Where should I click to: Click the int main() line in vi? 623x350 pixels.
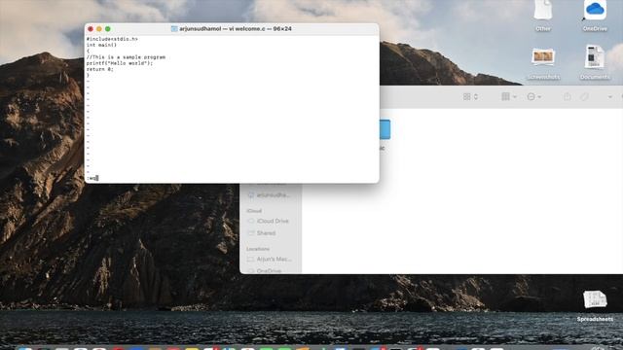click(101, 45)
